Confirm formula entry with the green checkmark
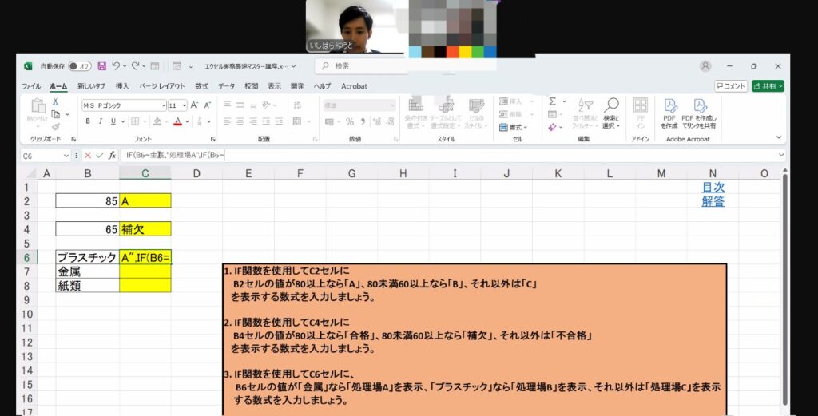This screenshot has width=818, height=416. 100,155
